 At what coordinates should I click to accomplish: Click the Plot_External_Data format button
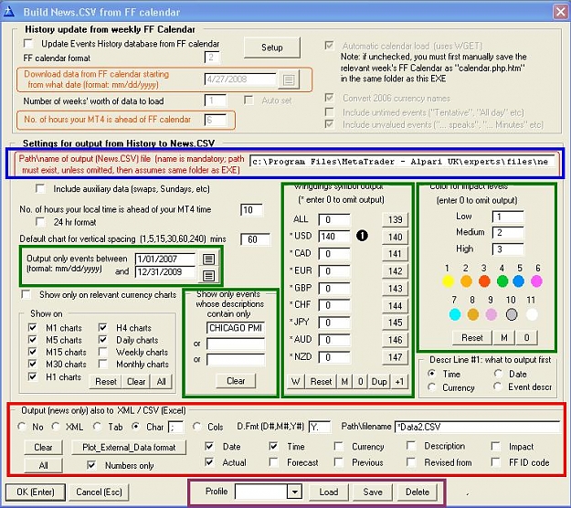(129, 447)
